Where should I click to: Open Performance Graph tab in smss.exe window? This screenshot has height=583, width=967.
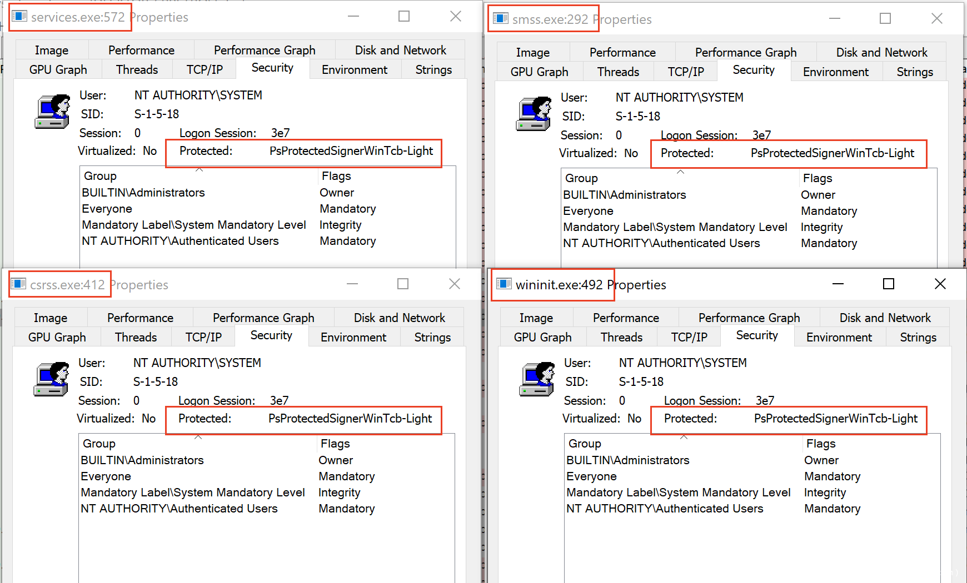(x=746, y=52)
